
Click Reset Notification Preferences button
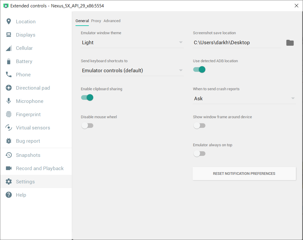tap(244, 174)
